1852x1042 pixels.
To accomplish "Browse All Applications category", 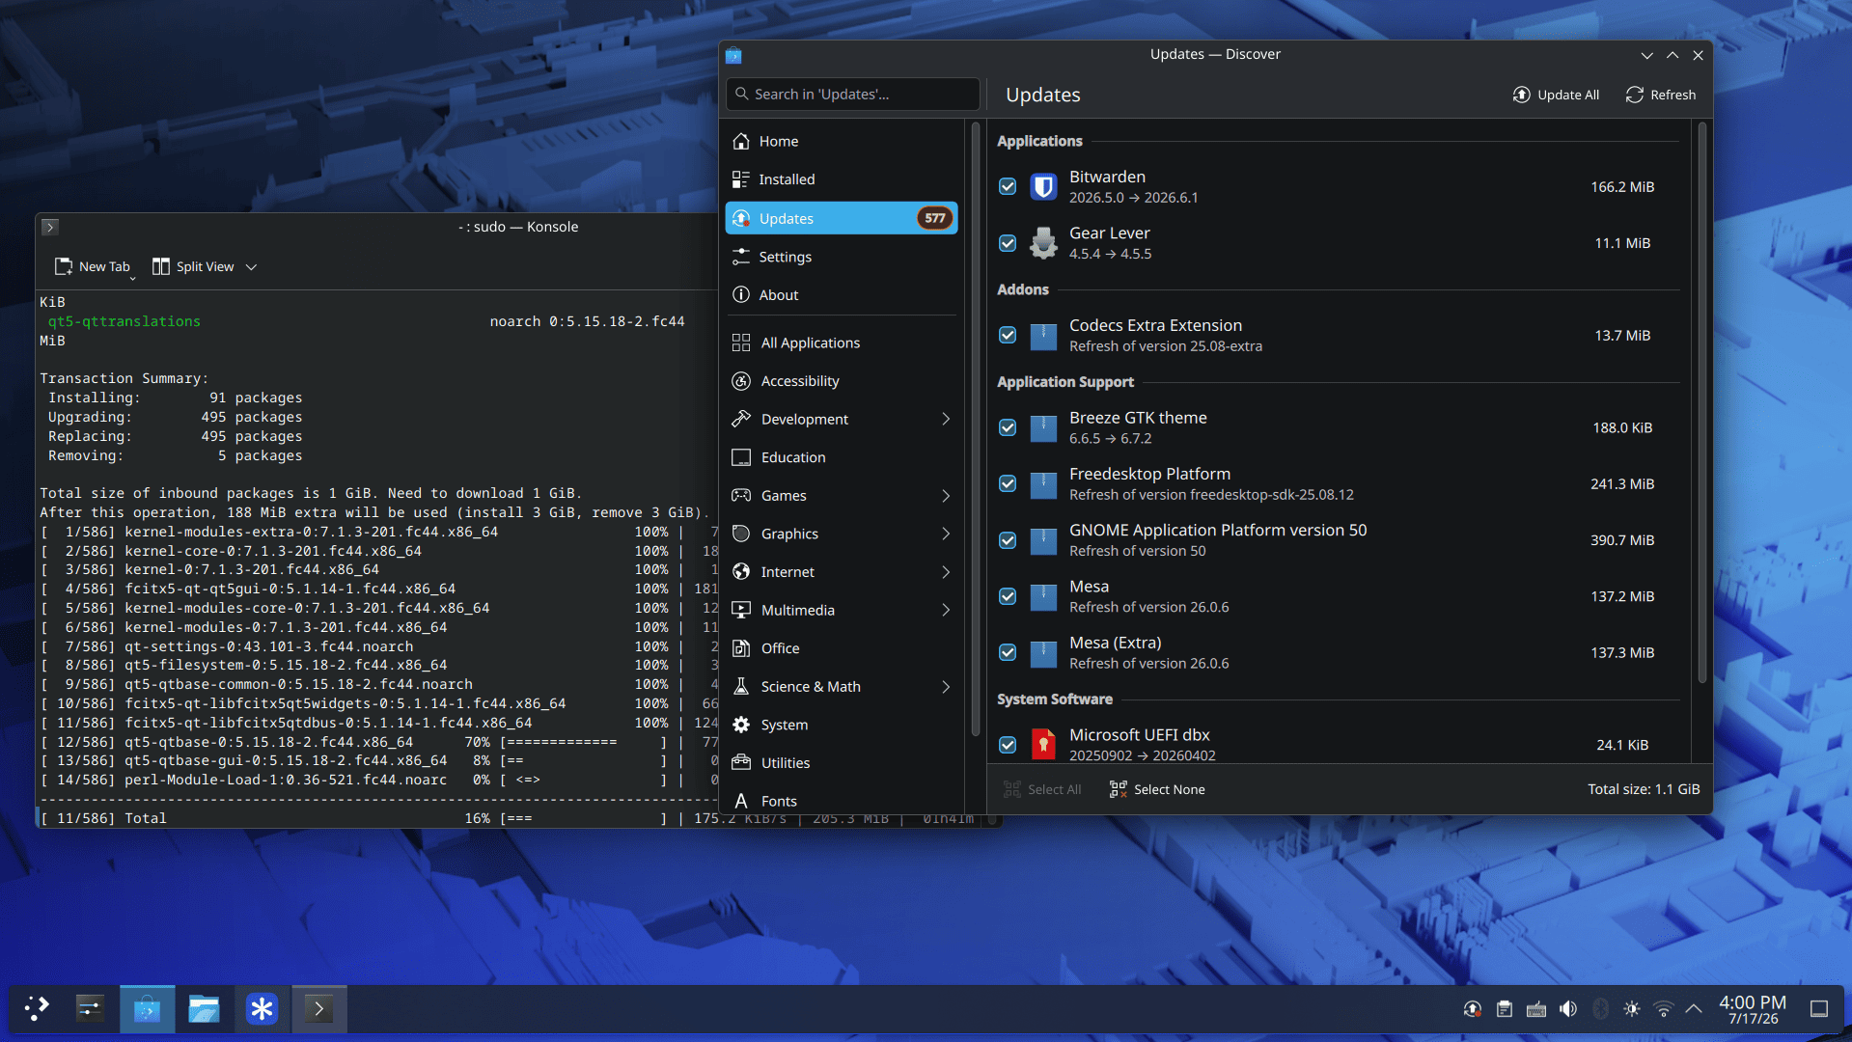I will (x=842, y=343).
